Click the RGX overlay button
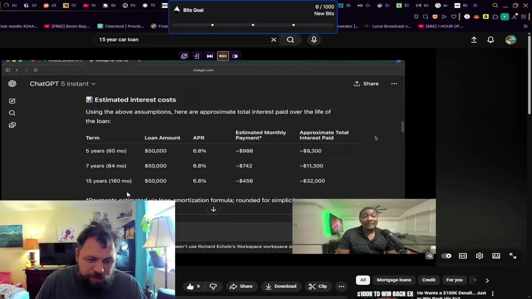 [223, 56]
